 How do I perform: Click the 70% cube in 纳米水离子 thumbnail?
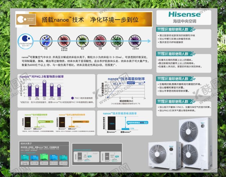coord(34,157)
